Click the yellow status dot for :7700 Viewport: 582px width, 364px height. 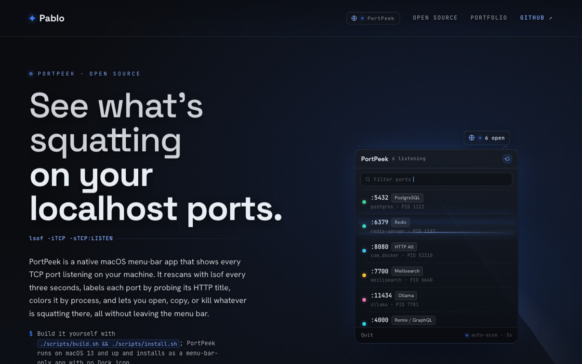[x=364, y=275]
